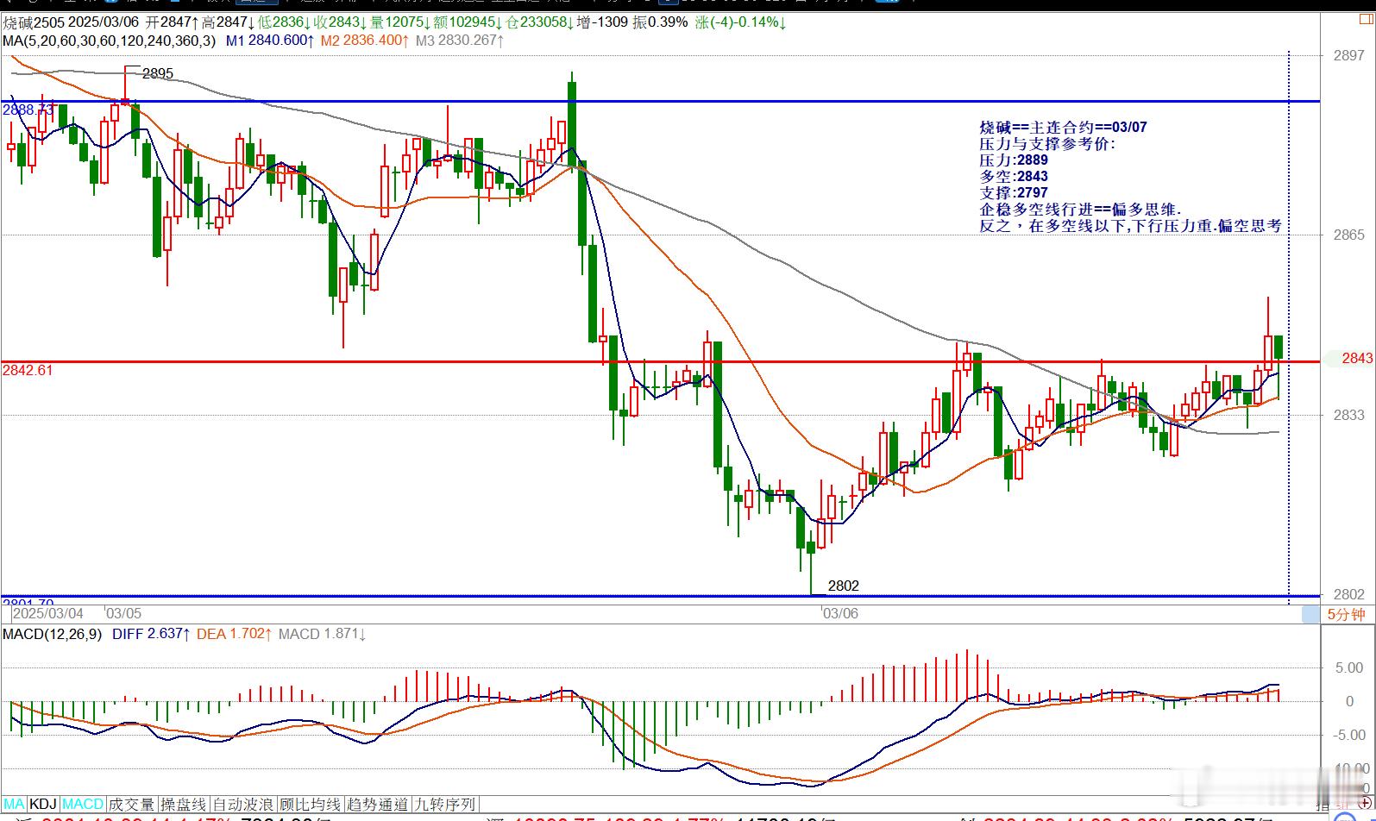
Task: Click the 2897 price axis value
Action: tap(1349, 55)
